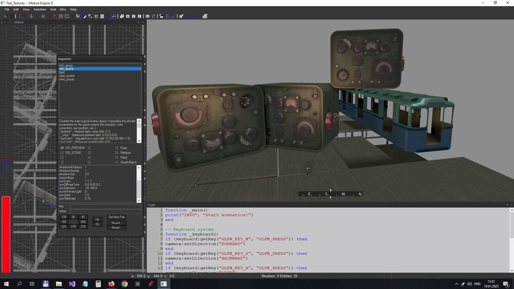Image resolution: width=514 pixels, height=289 pixels.
Task: Click the Sound... button in the Inspector
Action: click(x=116, y=223)
